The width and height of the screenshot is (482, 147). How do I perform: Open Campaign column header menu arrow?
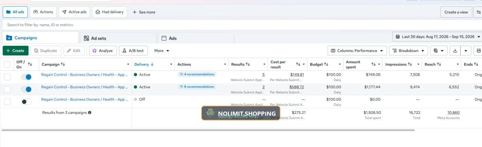128,64
